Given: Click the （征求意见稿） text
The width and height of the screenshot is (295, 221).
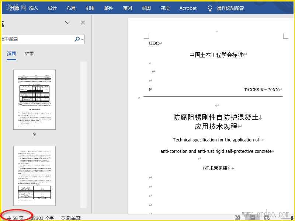Looking at the screenshot, I should (x=216, y=168).
